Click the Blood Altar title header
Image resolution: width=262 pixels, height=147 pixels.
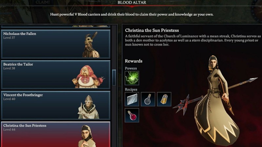tap(132, 3)
